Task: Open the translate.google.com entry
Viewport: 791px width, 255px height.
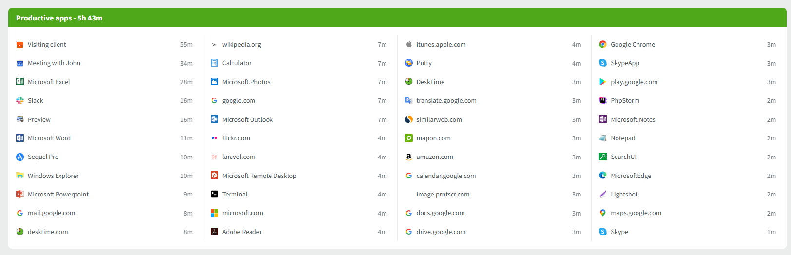Action: (446, 100)
